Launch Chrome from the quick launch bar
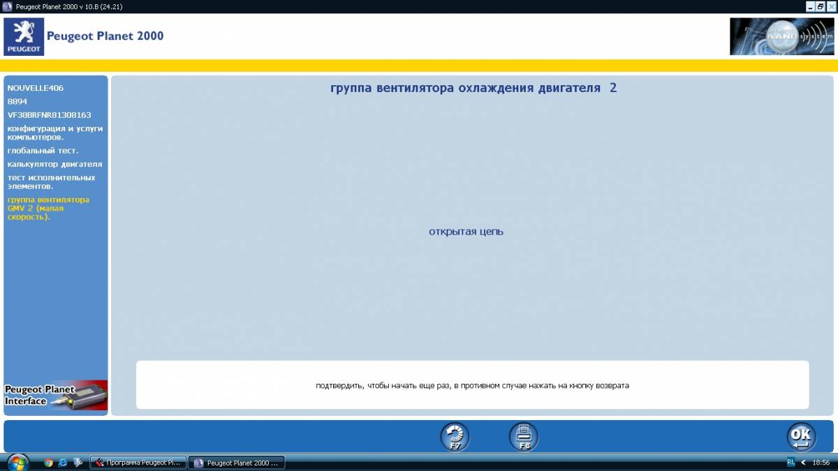 coord(48,462)
